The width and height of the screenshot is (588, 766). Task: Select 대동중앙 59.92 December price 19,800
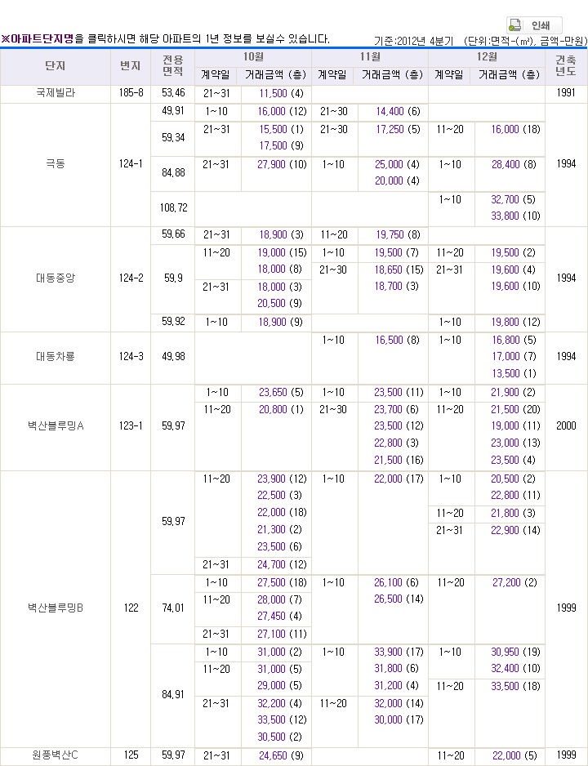click(506, 323)
